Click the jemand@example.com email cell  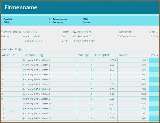click(x=83, y=41)
